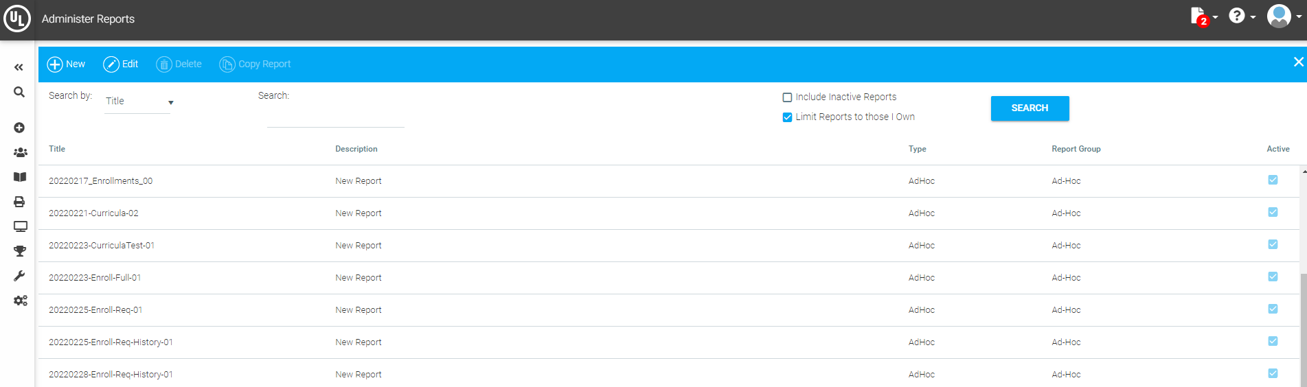The width and height of the screenshot is (1307, 387).
Task: Open the trophy icon in sidebar
Action: click(x=20, y=251)
